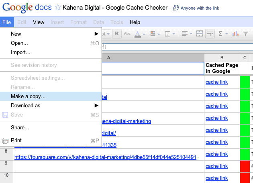Select row 9 header

6,166
